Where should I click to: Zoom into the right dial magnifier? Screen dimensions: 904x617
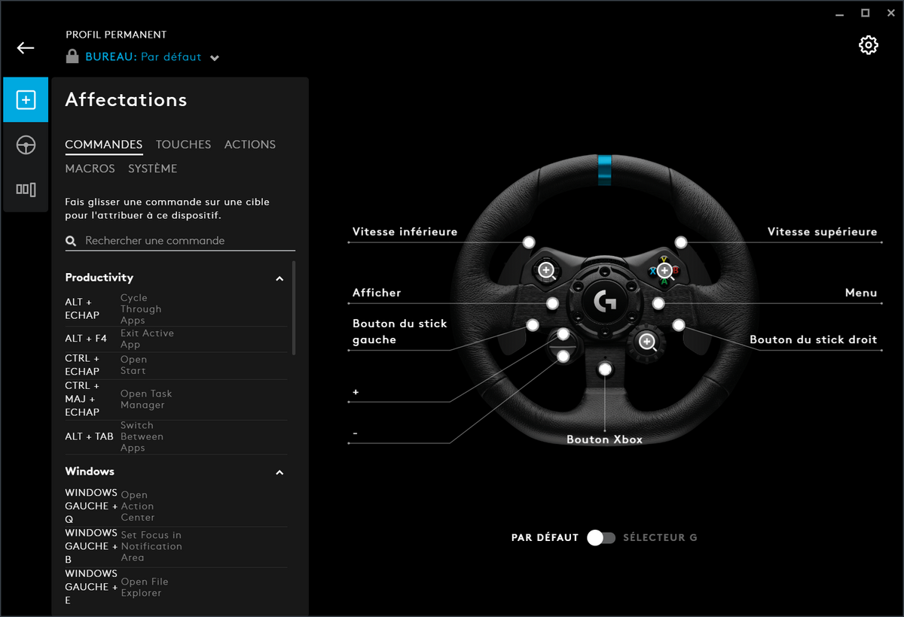[647, 342]
